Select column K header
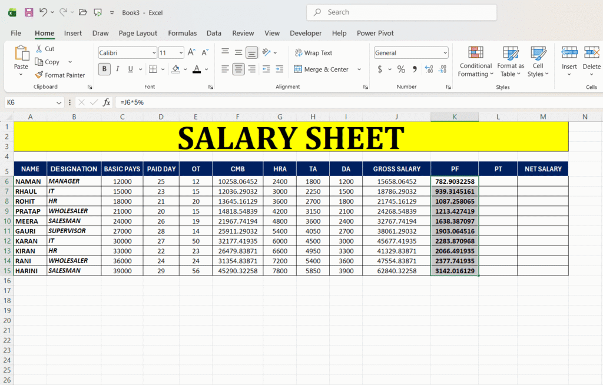 pyautogui.click(x=455, y=117)
